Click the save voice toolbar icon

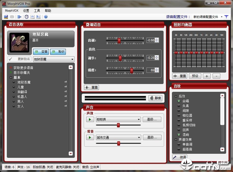click(6, 17)
